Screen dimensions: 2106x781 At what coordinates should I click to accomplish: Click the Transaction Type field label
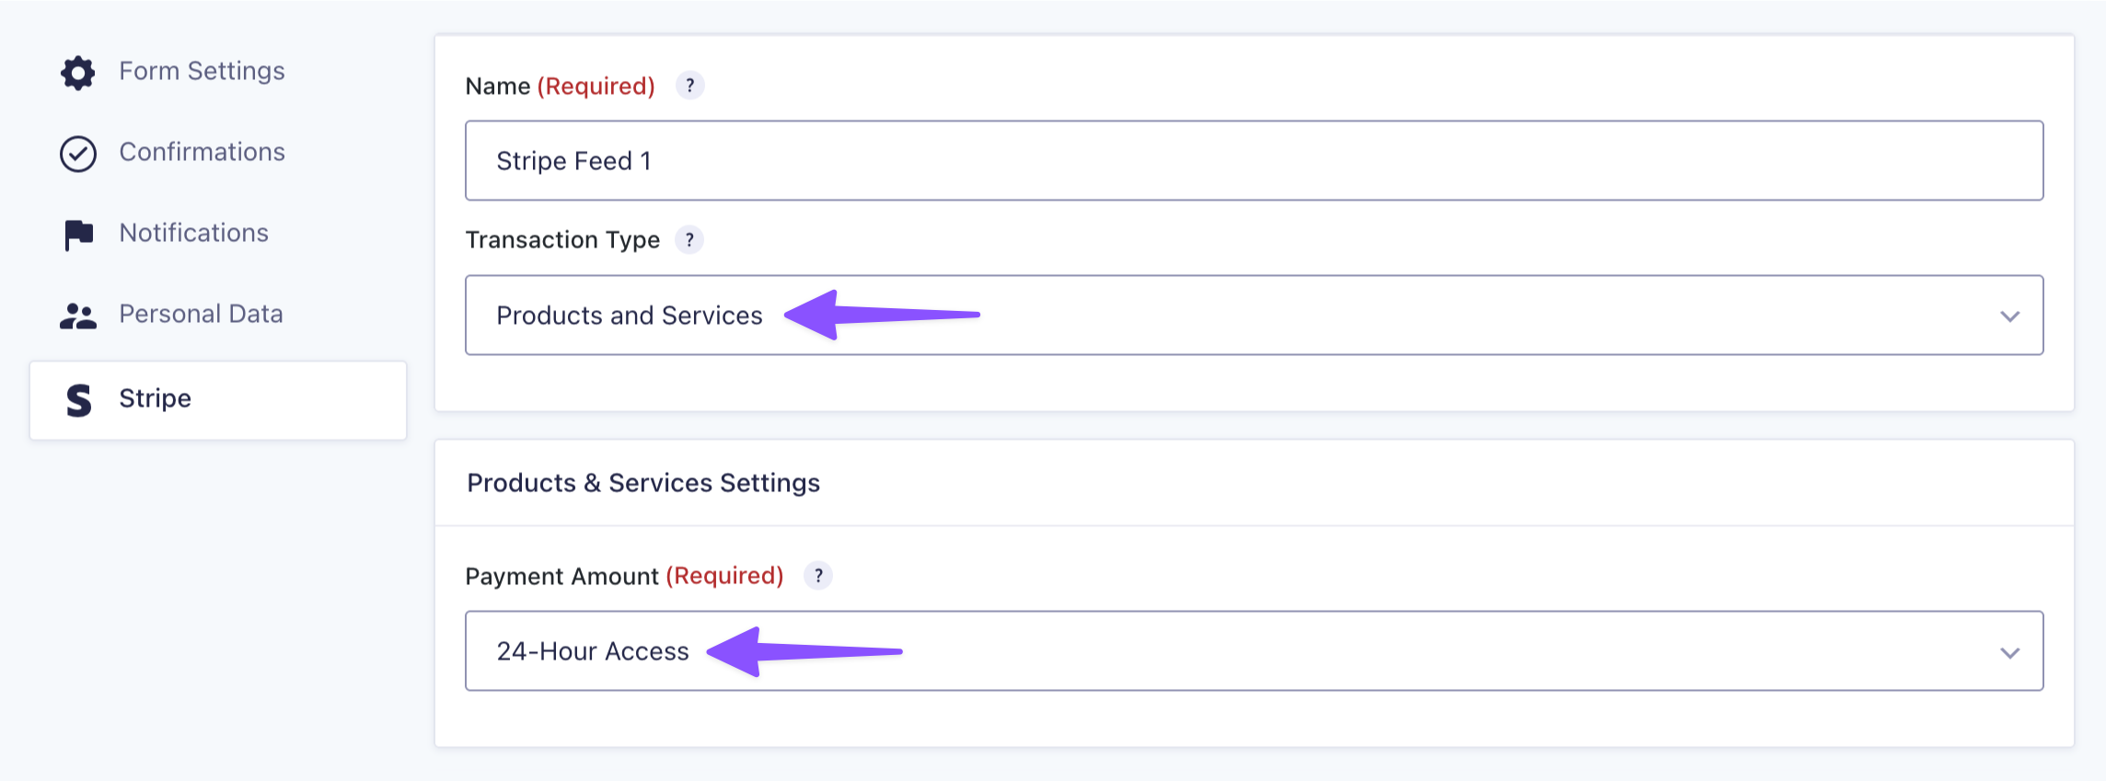coord(562,240)
